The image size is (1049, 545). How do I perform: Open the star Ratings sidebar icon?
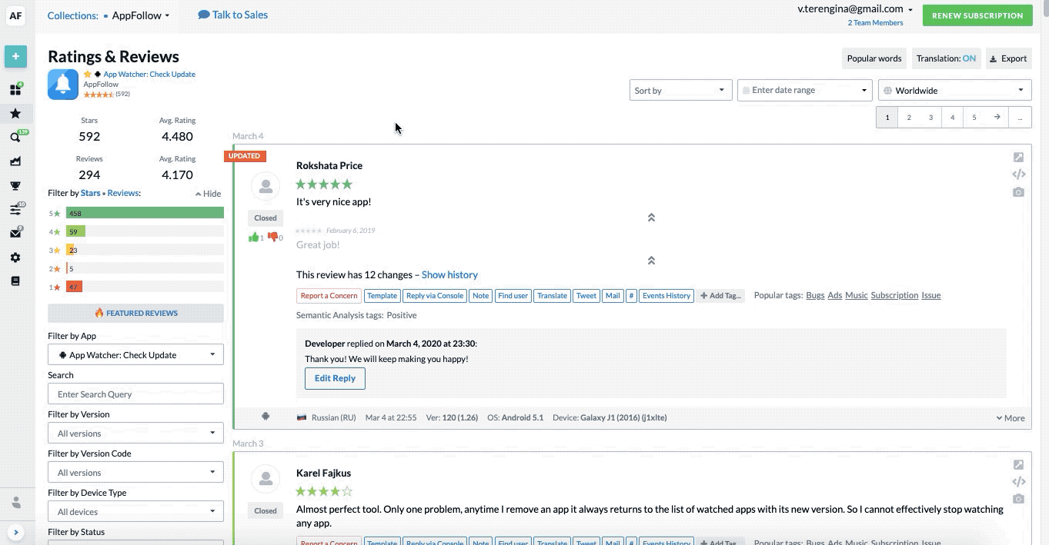15,114
